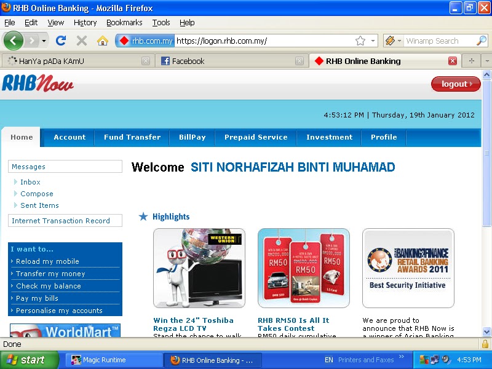The height and width of the screenshot is (369, 492).
Task: Open the Prepaid Service navigation tab
Action: tap(256, 137)
